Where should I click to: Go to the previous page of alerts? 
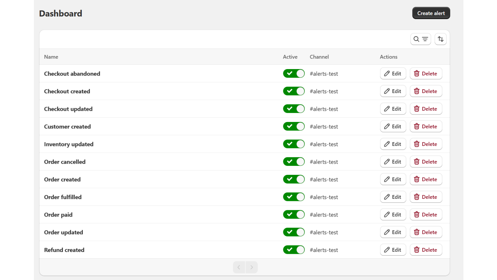point(239,267)
